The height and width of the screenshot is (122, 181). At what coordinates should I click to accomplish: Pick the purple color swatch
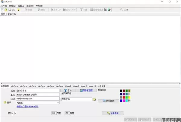124,94
